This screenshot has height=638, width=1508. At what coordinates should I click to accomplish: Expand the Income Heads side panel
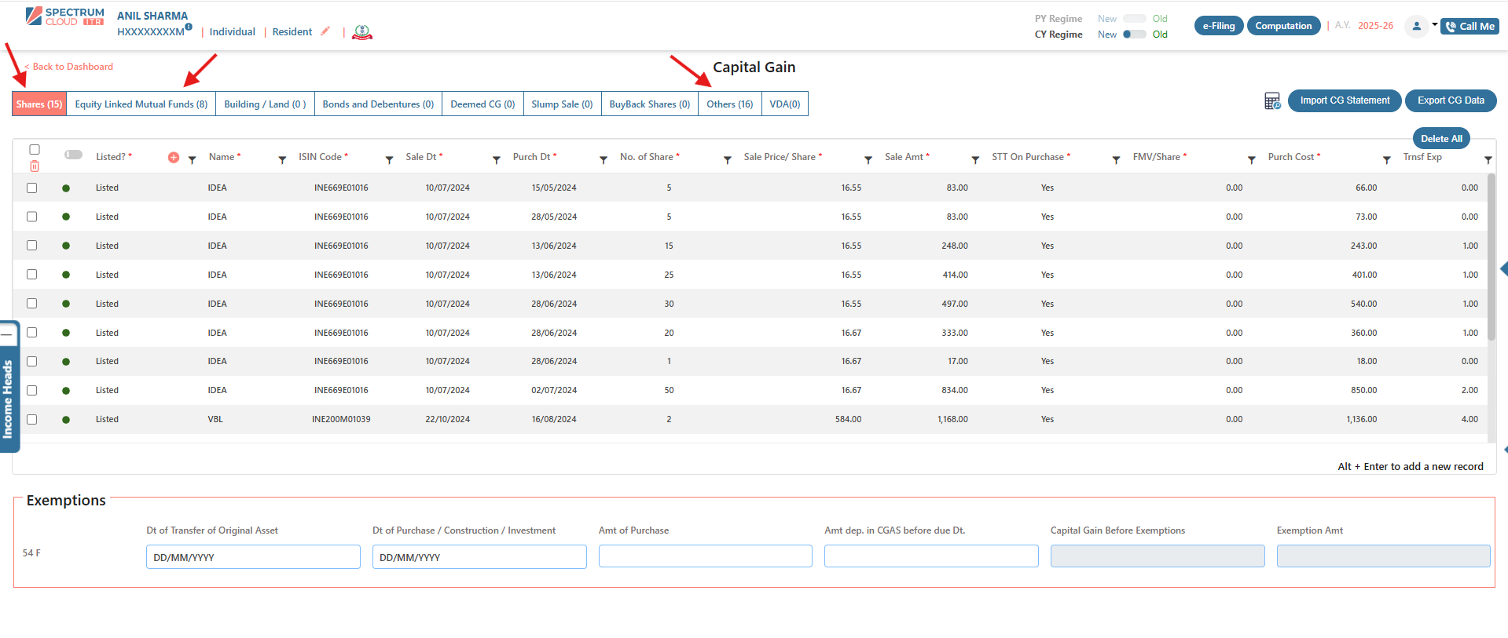click(9, 398)
